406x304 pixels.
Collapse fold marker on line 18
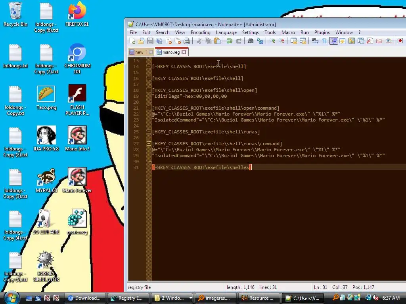point(149,90)
